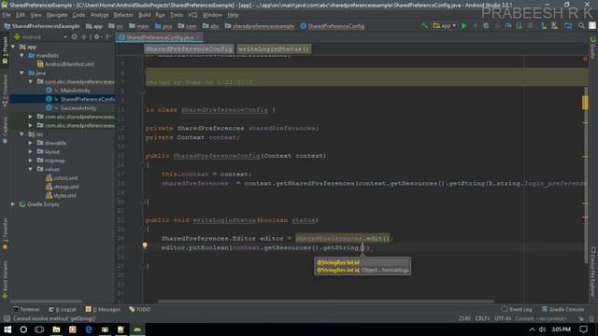
Task: Open the VCS menu
Action: point(192,15)
